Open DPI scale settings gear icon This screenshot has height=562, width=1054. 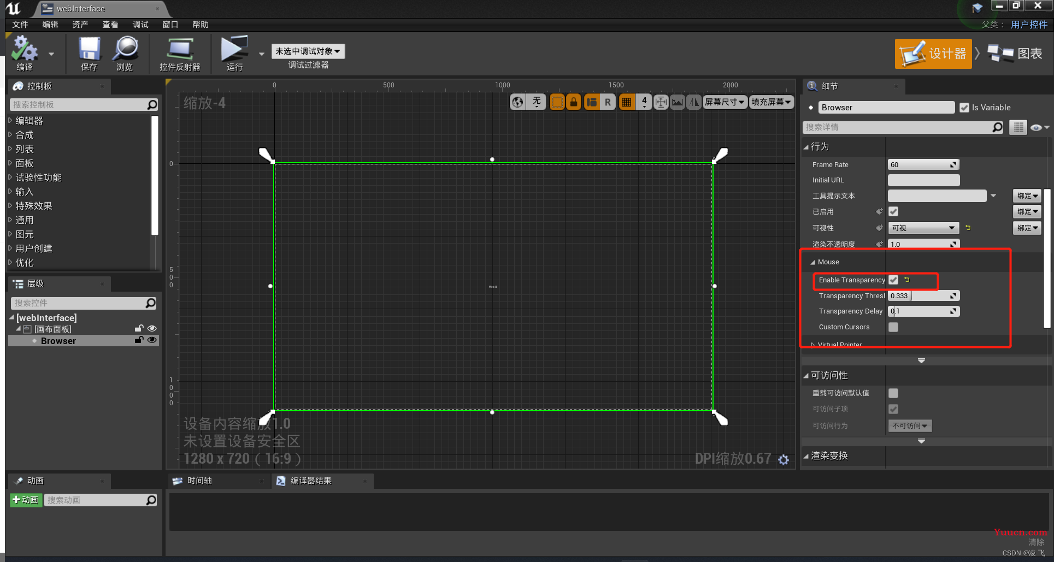pyautogui.click(x=784, y=460)
